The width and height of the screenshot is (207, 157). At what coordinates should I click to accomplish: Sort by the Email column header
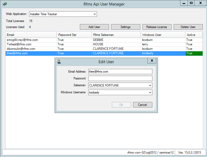31,35
